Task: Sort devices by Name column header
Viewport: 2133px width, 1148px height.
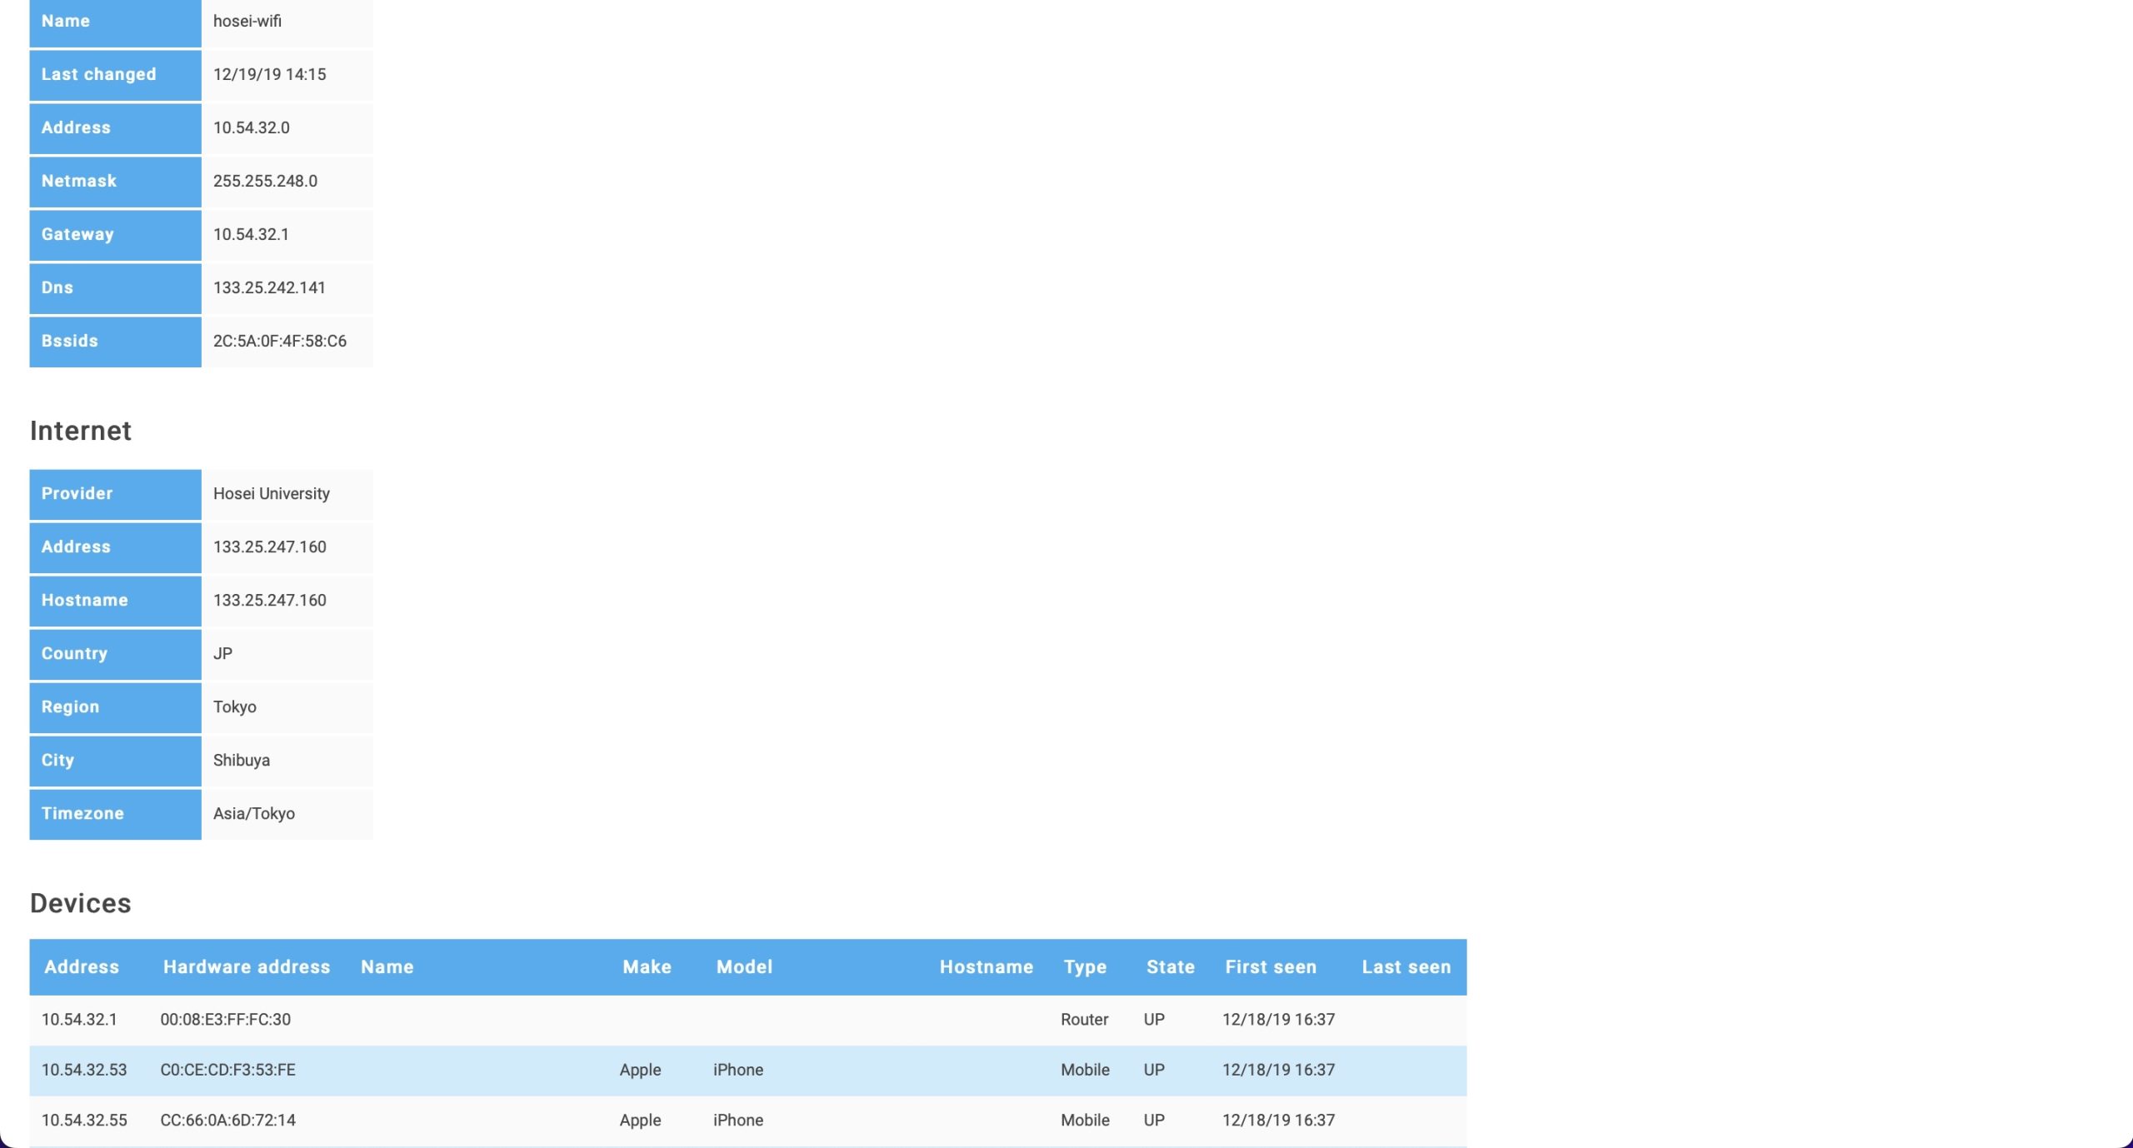Action: pos(387,966)
